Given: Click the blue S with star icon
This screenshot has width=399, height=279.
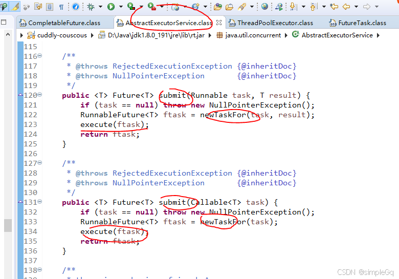Looking at the screenshot, I should [195, 6].
